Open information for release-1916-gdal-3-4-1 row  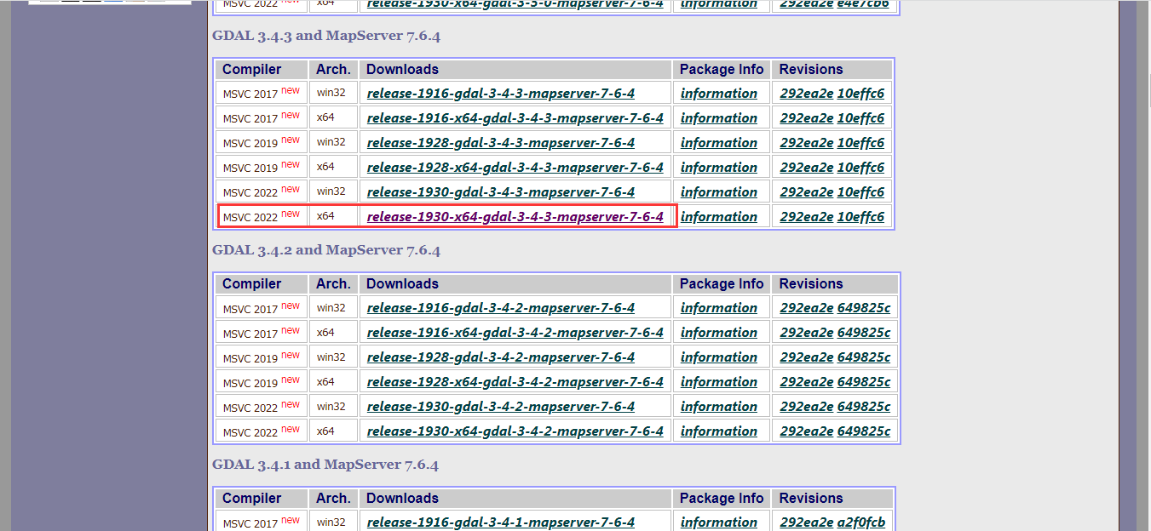click(719, 522)
